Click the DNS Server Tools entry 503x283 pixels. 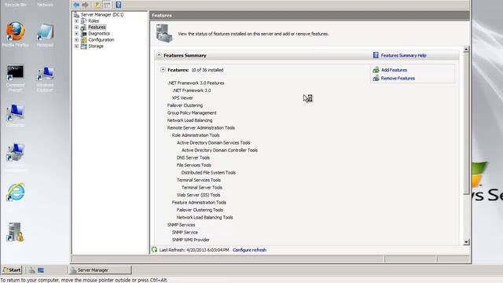(193, 157)
